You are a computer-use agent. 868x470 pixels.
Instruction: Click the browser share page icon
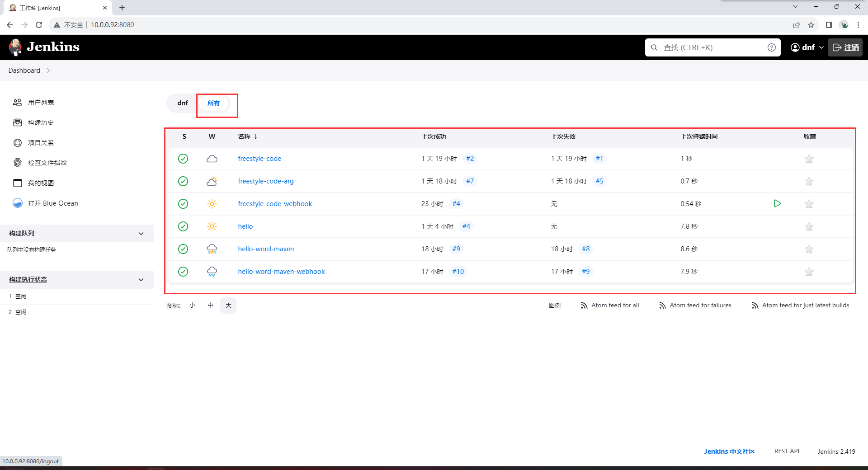point(797,25)
